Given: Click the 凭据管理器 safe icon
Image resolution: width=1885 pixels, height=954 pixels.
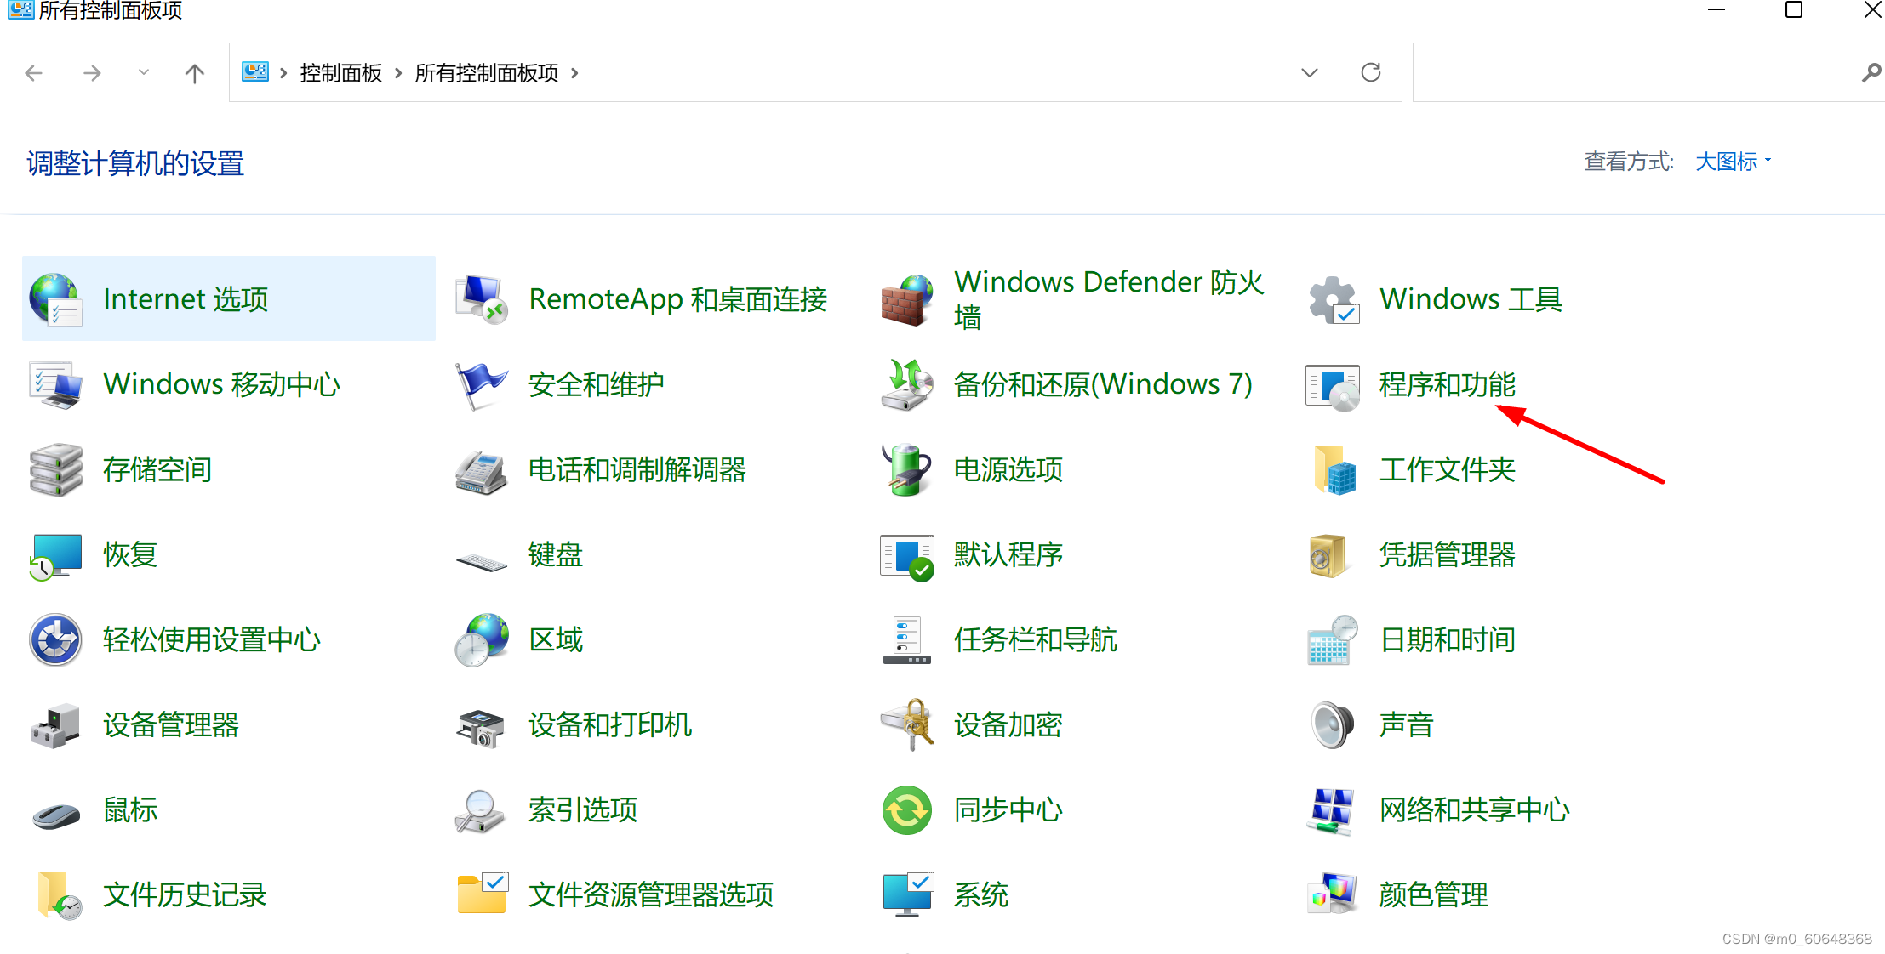Looking at the screenshot, I should tap(1329, 555).
